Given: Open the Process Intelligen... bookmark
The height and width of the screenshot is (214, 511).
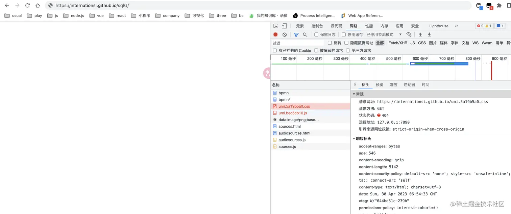Looking at the screenshot, I should tap(314, 16).
